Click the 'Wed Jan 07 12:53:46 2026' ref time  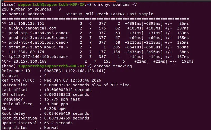click(x=72, y=80)
